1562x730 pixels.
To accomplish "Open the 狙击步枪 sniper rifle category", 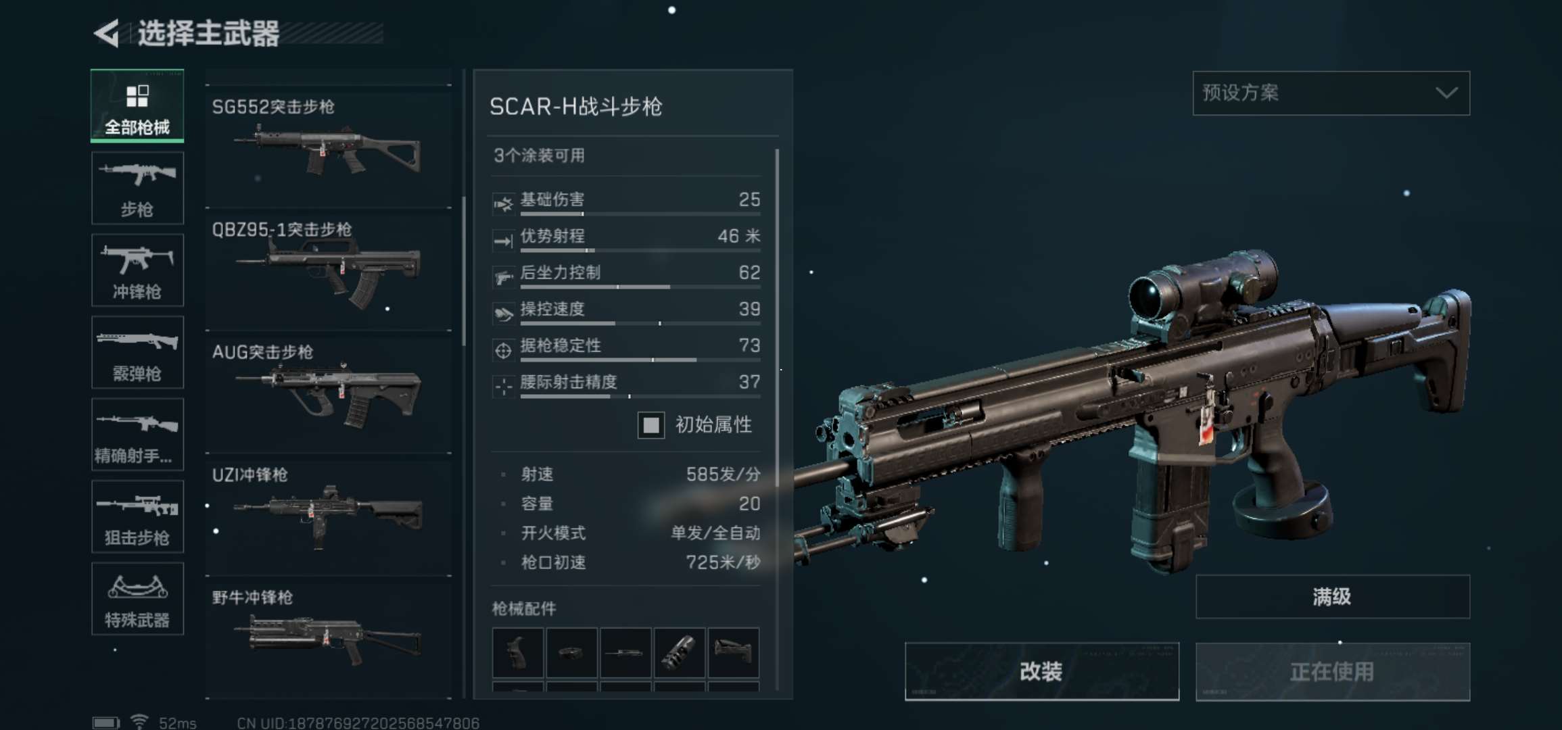I will 137,516.
